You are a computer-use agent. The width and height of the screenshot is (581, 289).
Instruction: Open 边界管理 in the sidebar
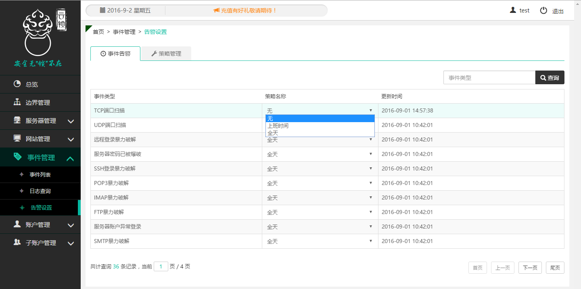tap(40, 102)
